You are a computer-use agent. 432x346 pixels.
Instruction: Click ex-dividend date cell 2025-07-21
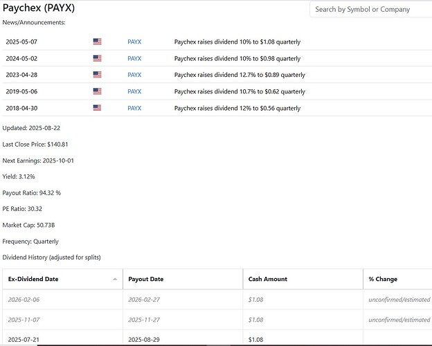coord(24,340)
